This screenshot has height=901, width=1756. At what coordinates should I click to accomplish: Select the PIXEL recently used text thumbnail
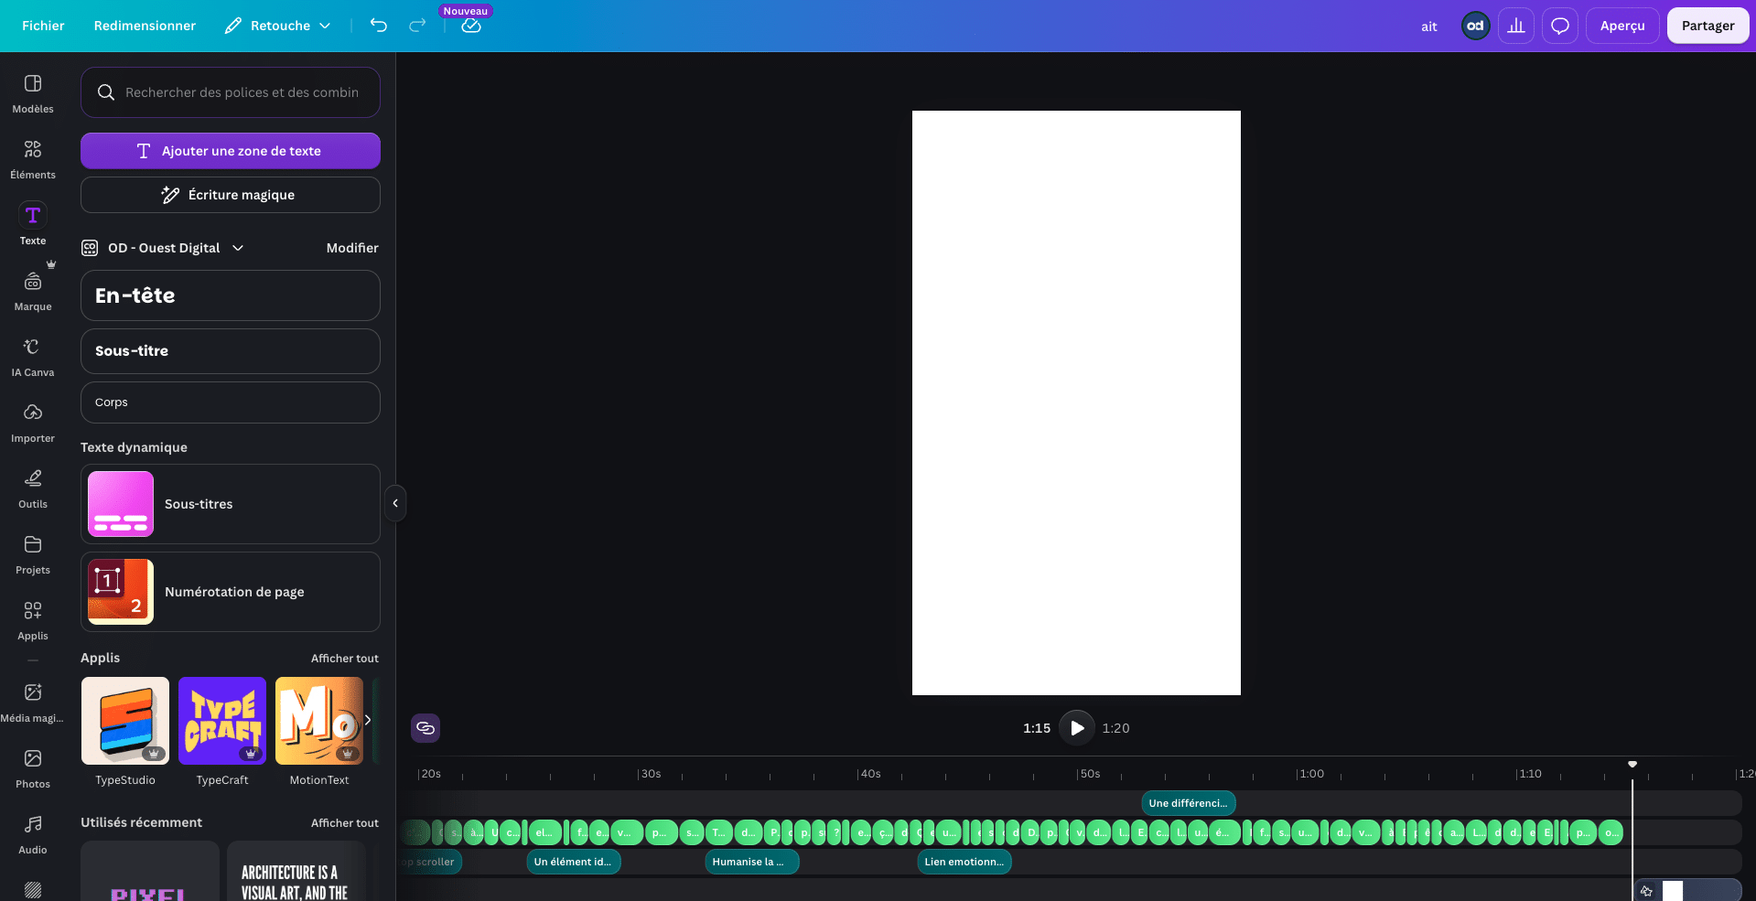pos(150,871)
